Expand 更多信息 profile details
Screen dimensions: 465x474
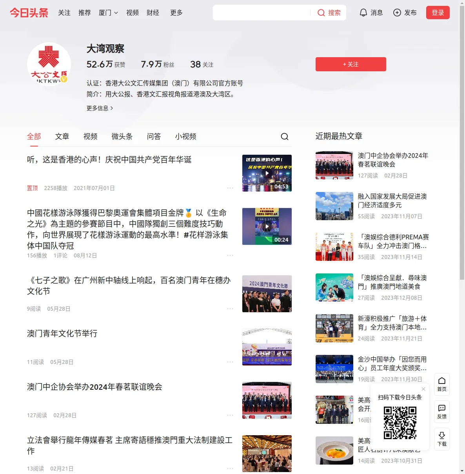coord(100,108)
